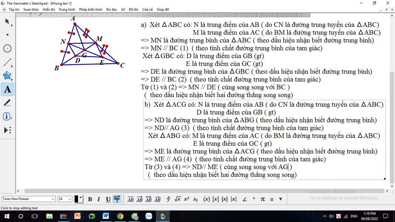Open the Giúp đỡ menu
395x222 pixels.
(163, 10)
